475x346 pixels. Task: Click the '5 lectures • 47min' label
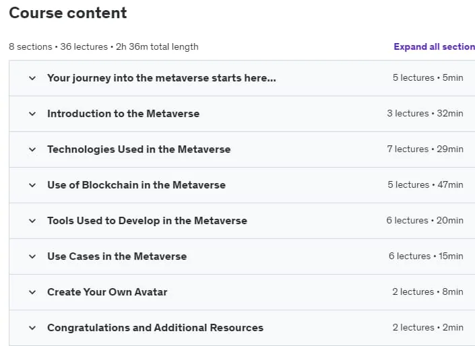pos(425,185)
